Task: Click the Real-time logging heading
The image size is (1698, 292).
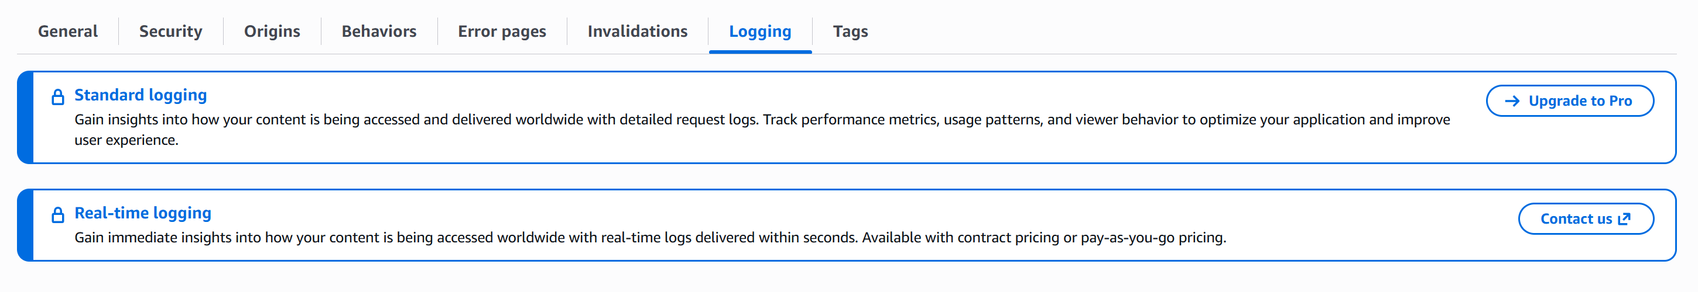Action: click(143, 213)
